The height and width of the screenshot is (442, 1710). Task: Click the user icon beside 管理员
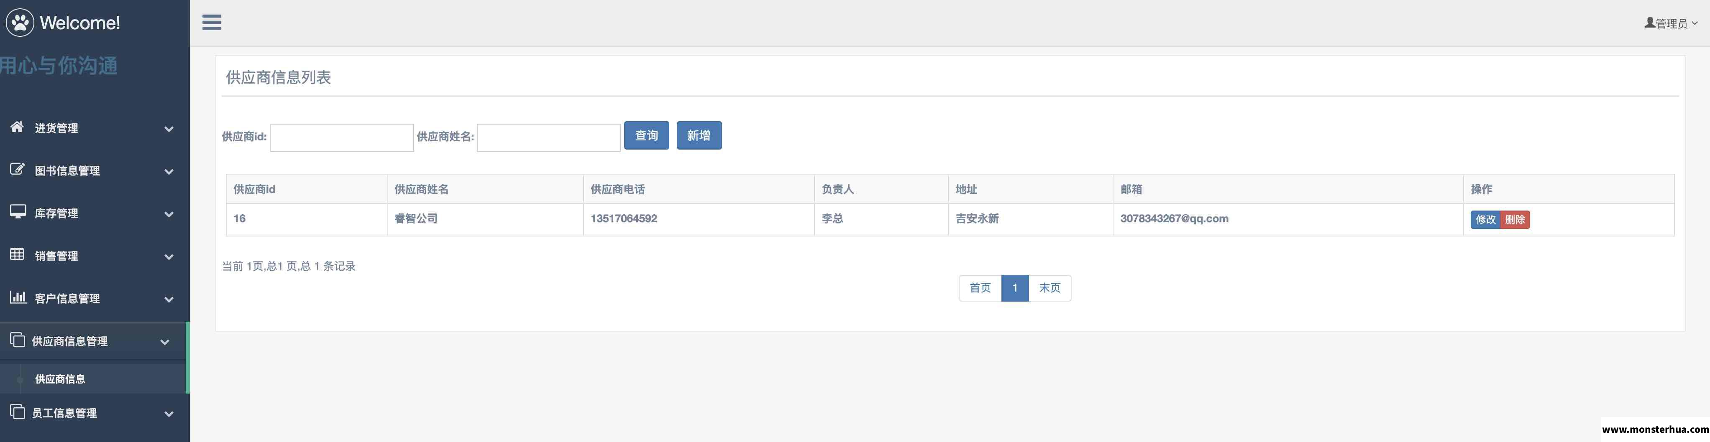pyautogui.click(x=1650, y=23)
